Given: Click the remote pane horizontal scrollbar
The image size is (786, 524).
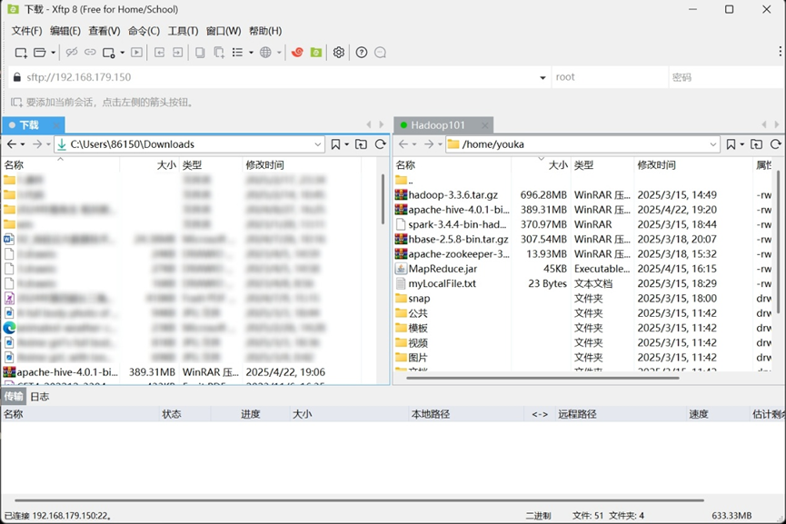Looking at the screenshot, I should click(x=542, y=378).
